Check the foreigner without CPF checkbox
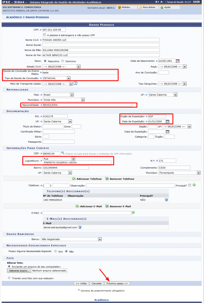This screenshot has width=204, height=303. 44,35
